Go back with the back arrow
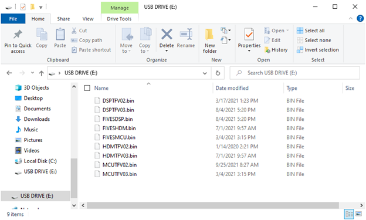This screenshot has width=366, height=220. 9,73
